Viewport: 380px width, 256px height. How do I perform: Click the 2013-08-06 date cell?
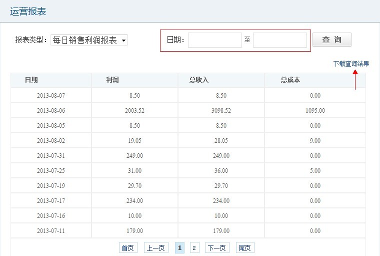(50, 111)
